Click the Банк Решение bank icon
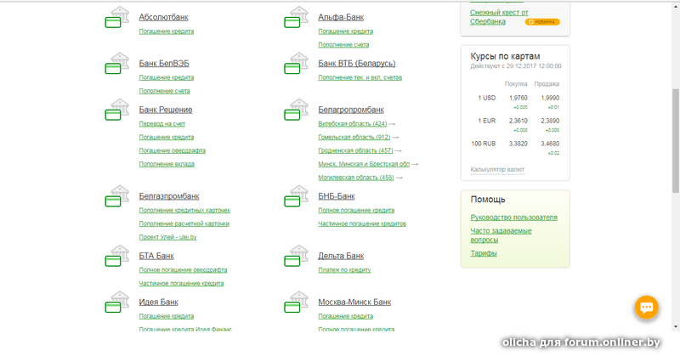This screenshot has height=362, width=680. [x=115, y=112]
